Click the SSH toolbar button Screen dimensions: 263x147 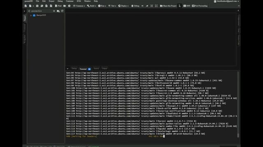click(x=187, y=6)
